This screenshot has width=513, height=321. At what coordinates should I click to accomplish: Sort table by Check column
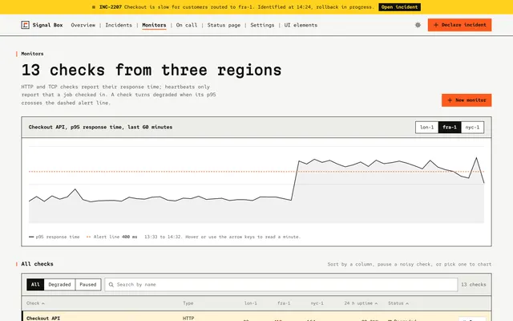point(35,303)
